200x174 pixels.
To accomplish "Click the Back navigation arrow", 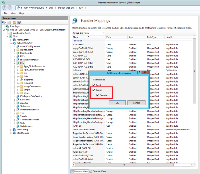I will (x=4, y=8).
